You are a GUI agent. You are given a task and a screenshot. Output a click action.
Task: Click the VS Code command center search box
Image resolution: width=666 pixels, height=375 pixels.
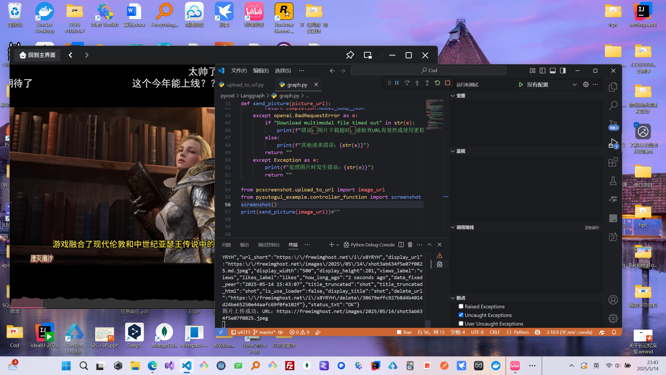pos(428,70)
